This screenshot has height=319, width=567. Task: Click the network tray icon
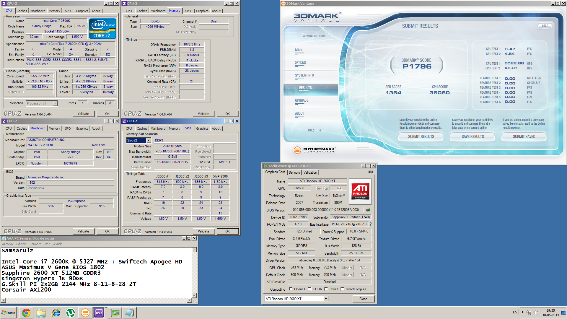point(529,313)
